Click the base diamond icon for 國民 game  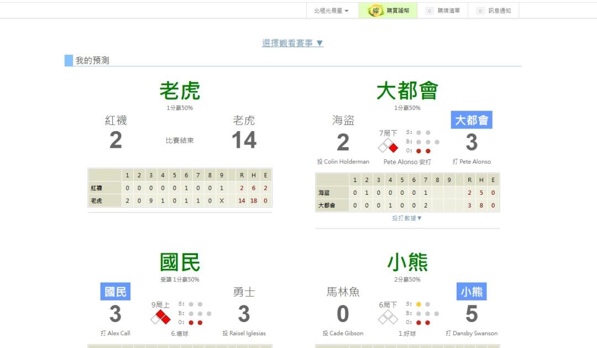click(x=160, y=317)
